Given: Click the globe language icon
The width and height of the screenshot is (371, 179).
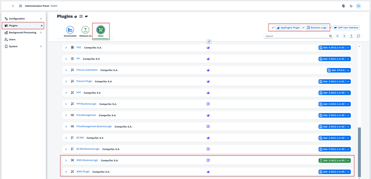Looking at the screenshot, I should click(x=344, y=6).
